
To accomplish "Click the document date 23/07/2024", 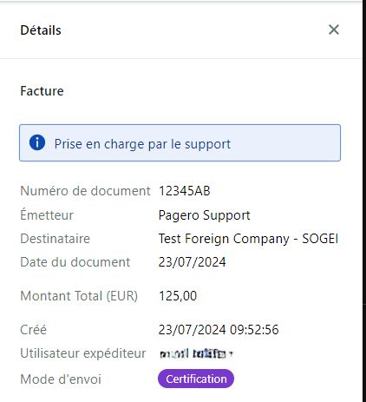I will (x=192, y=262).
